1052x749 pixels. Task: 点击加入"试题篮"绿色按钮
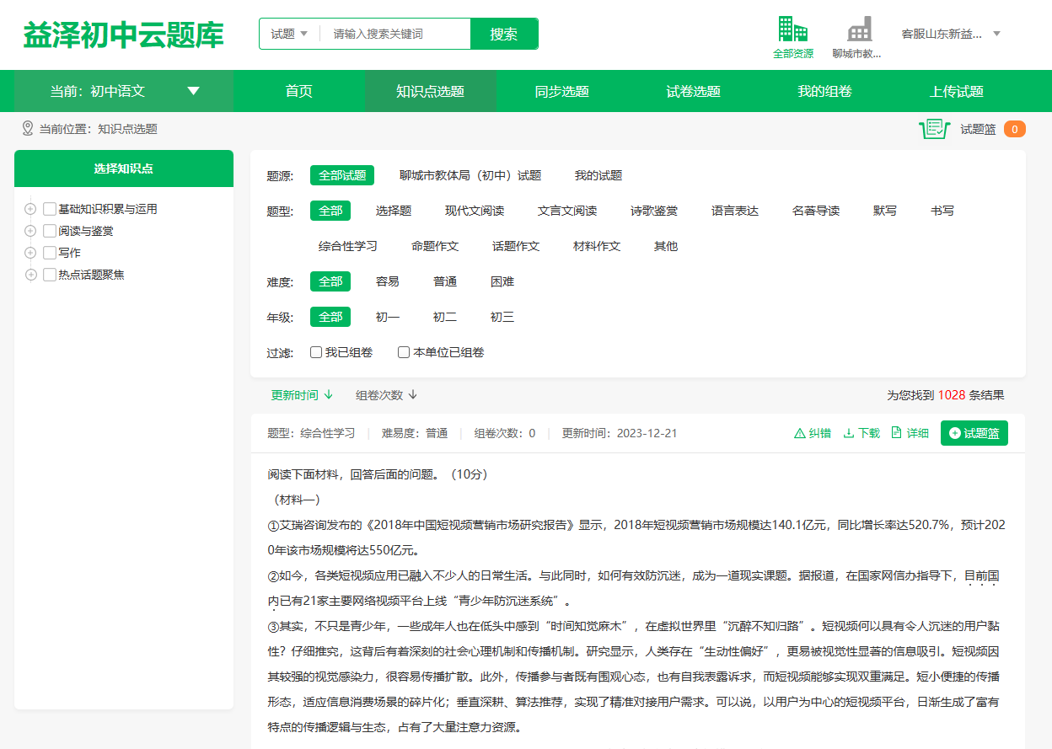click(x=974, y=432)
